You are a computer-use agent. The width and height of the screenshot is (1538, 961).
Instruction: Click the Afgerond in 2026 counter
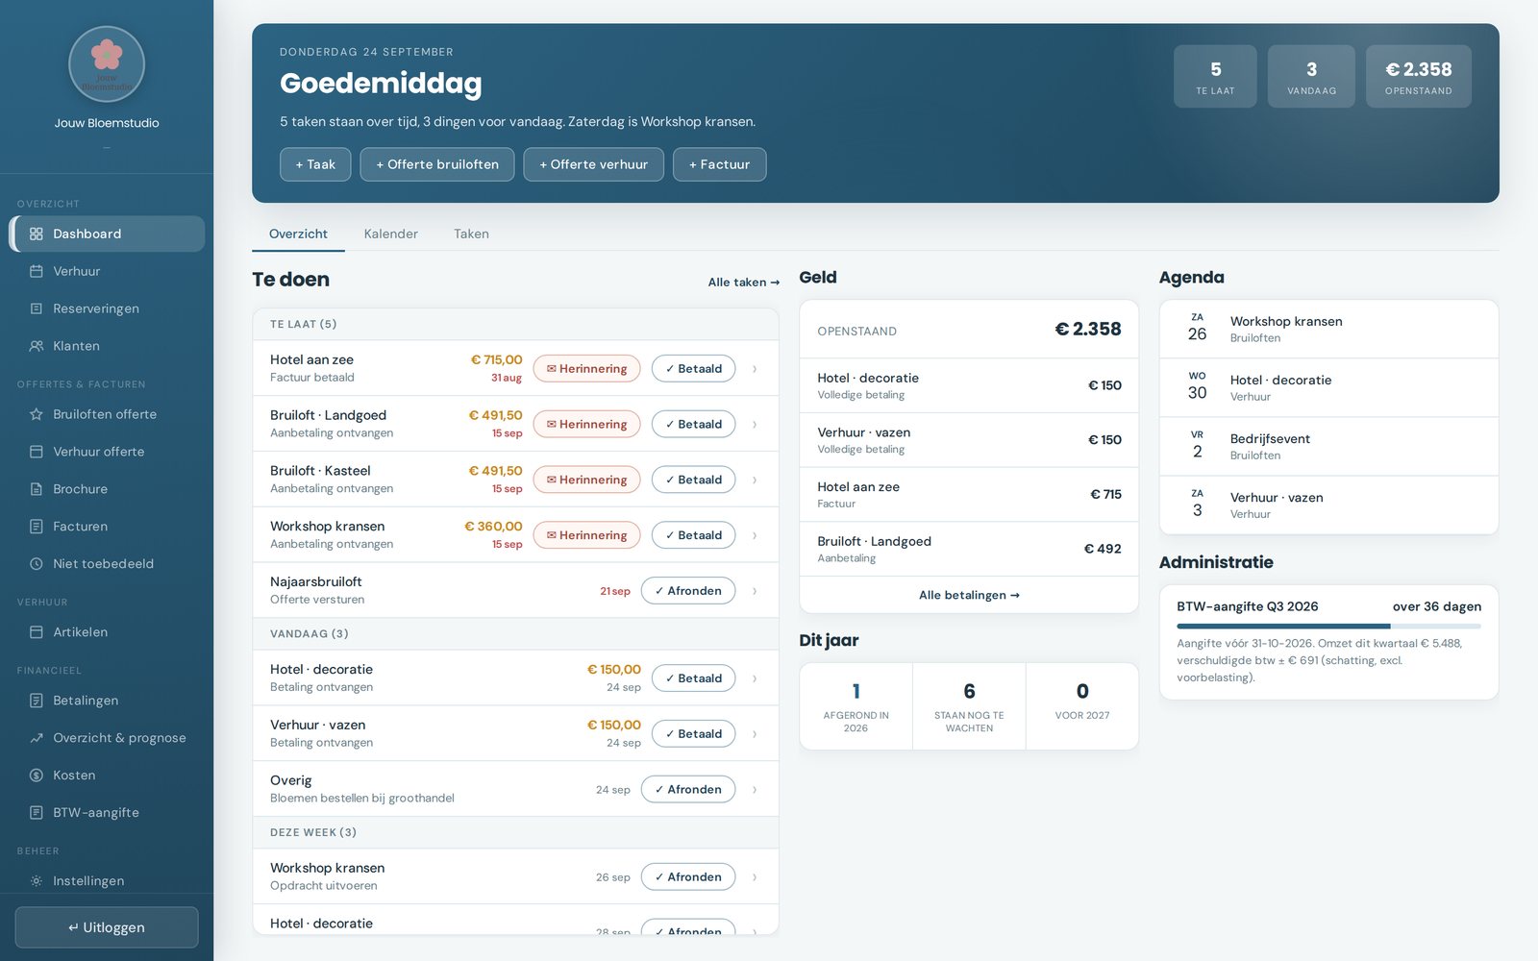coord(856,706)
